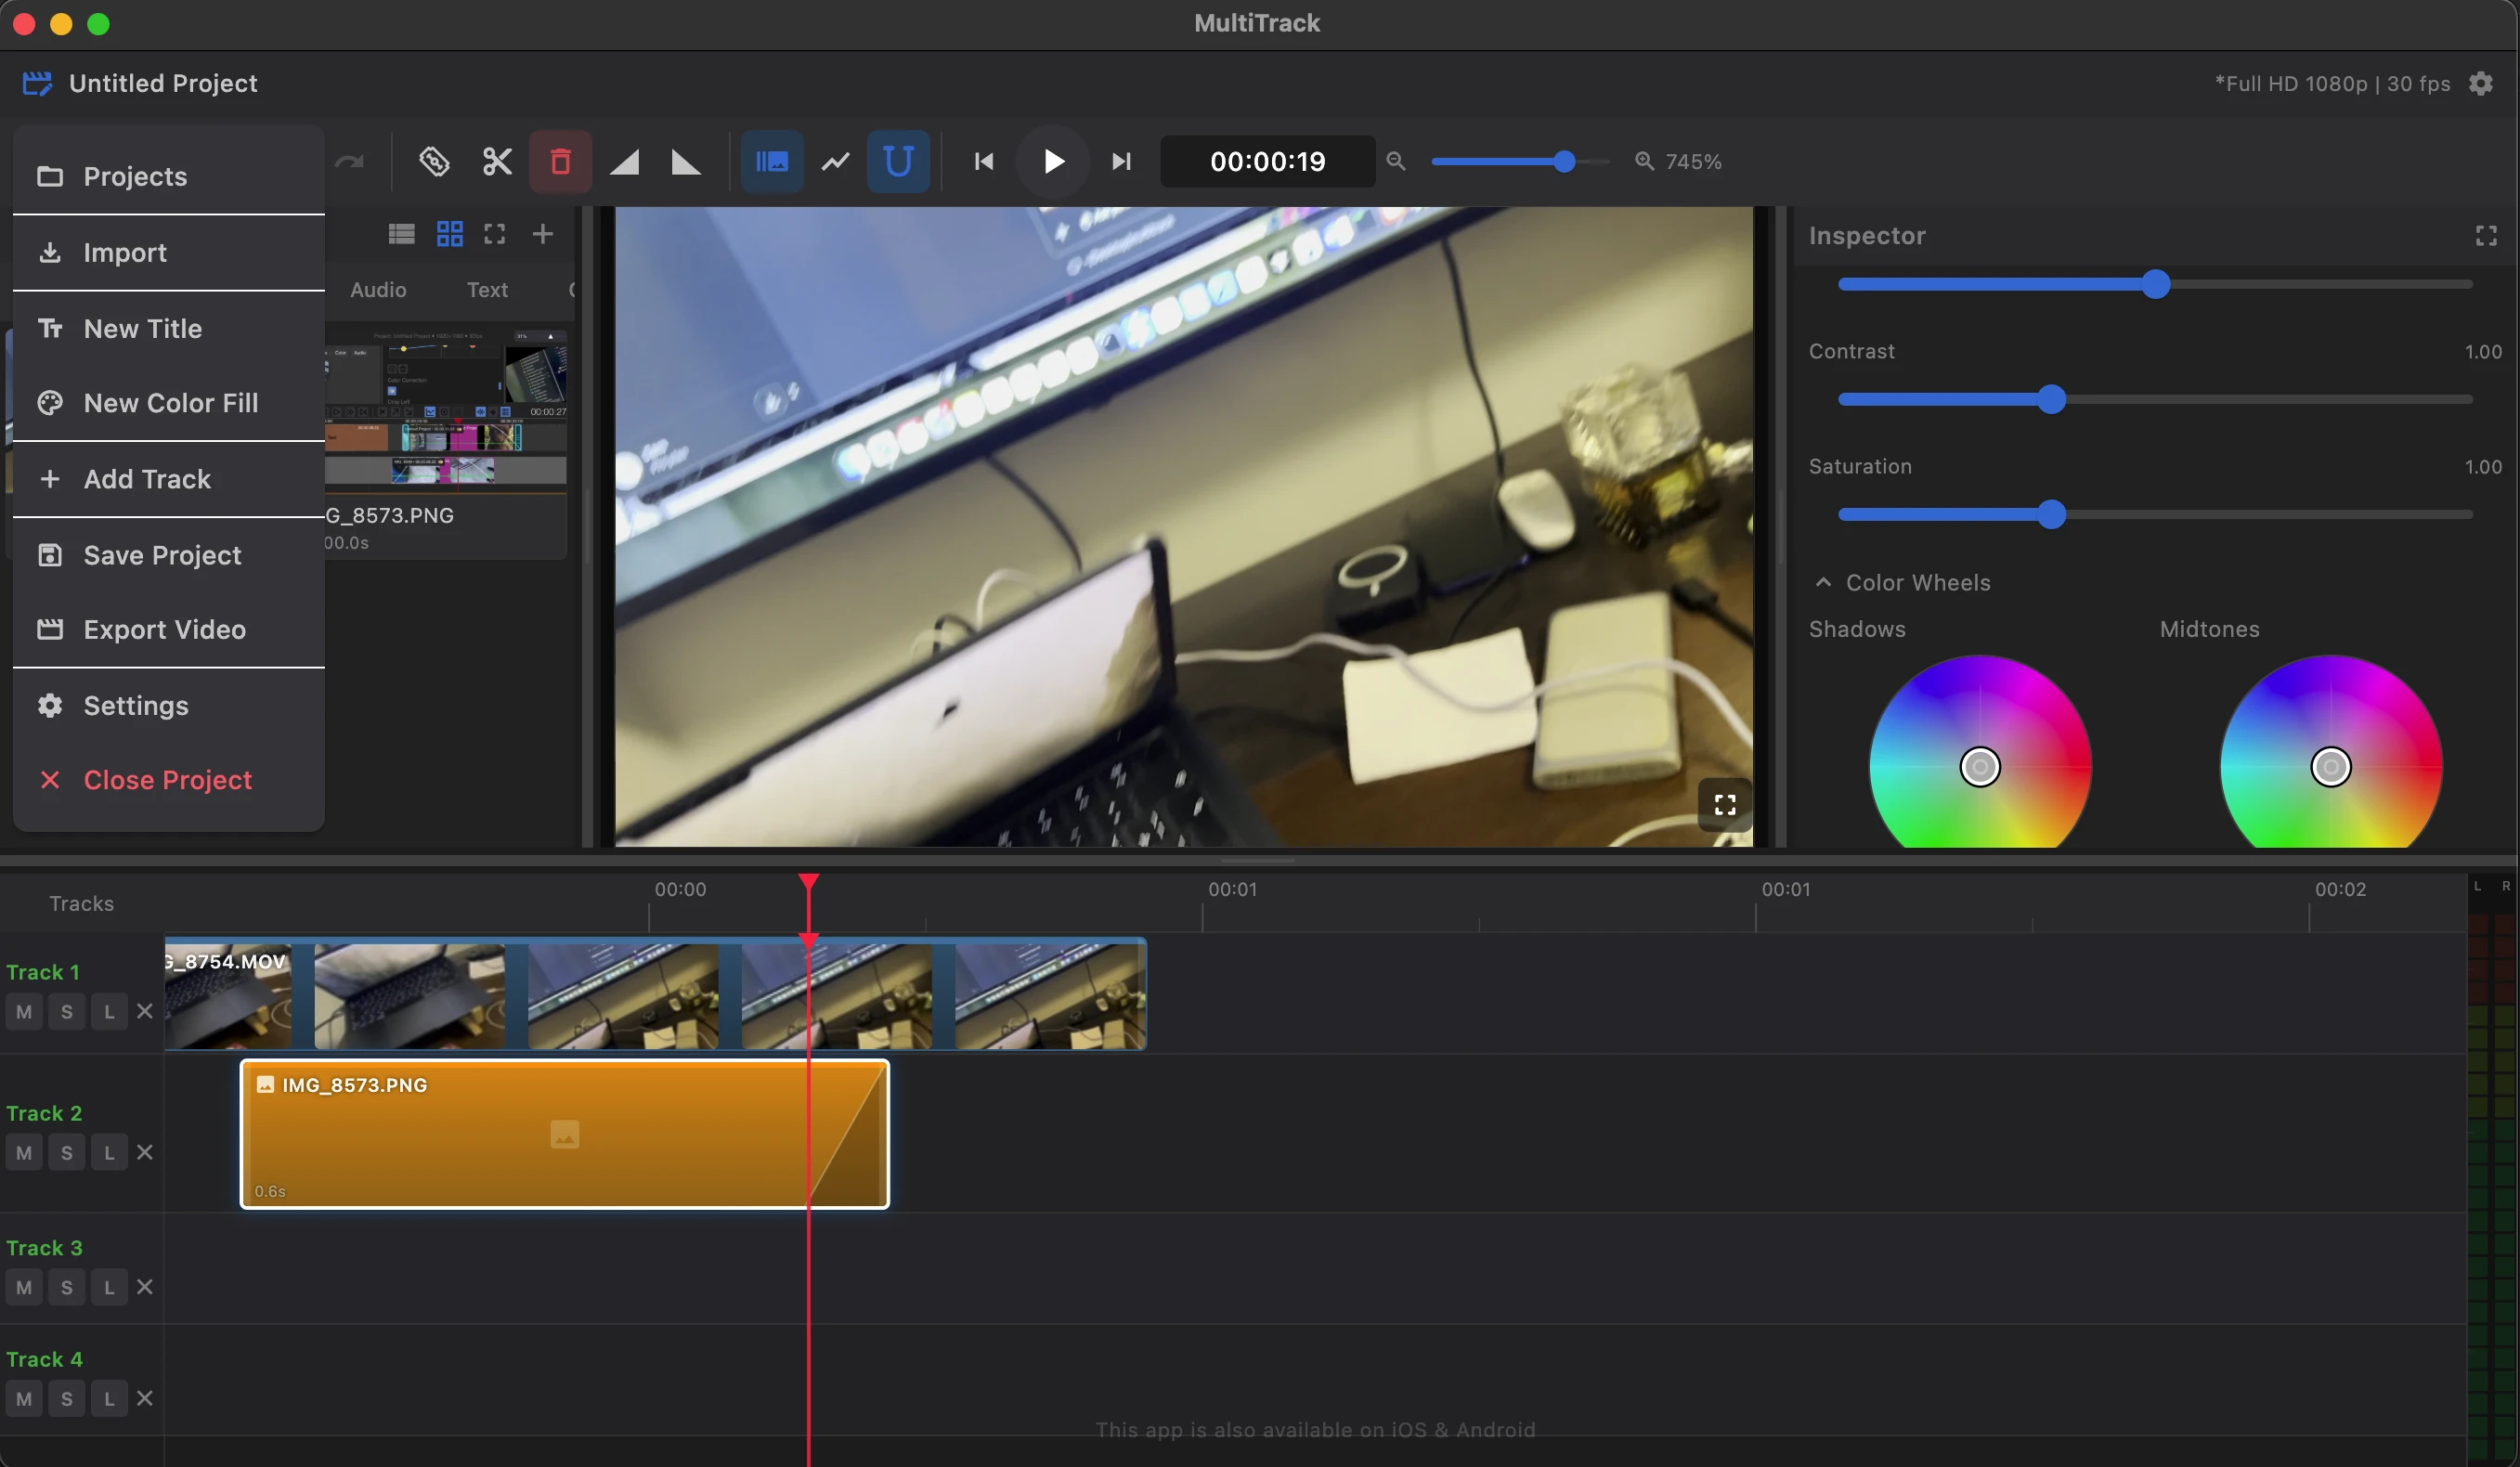Open the project settings gear at top right

coord(2481,83)
